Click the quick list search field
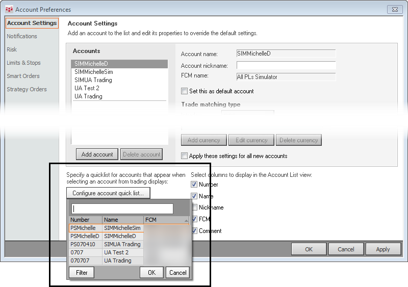The image size is (408, 287). tap(122, 208)
